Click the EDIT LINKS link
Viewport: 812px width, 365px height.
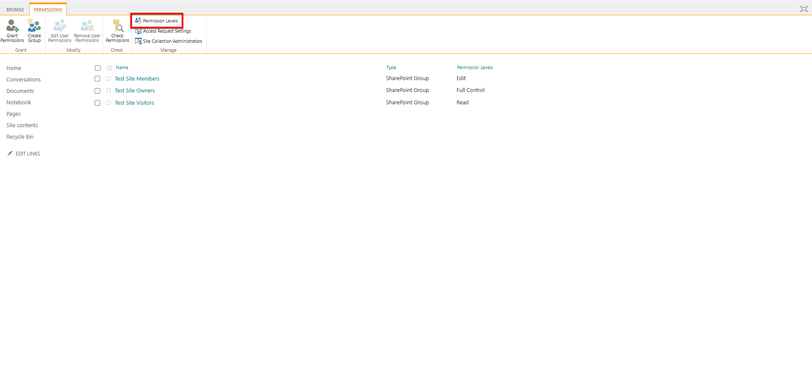coord(28,154)
